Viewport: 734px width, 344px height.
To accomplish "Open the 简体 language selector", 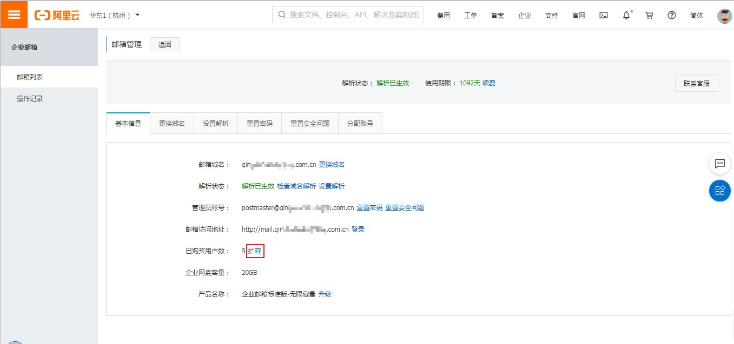I will (x=697, y=15).
